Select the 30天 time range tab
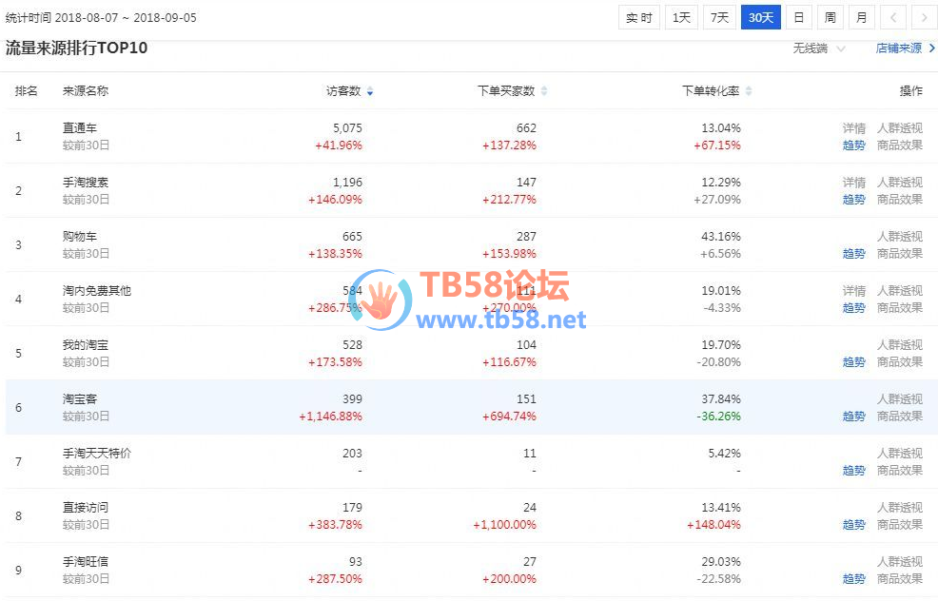 (761, 17)
